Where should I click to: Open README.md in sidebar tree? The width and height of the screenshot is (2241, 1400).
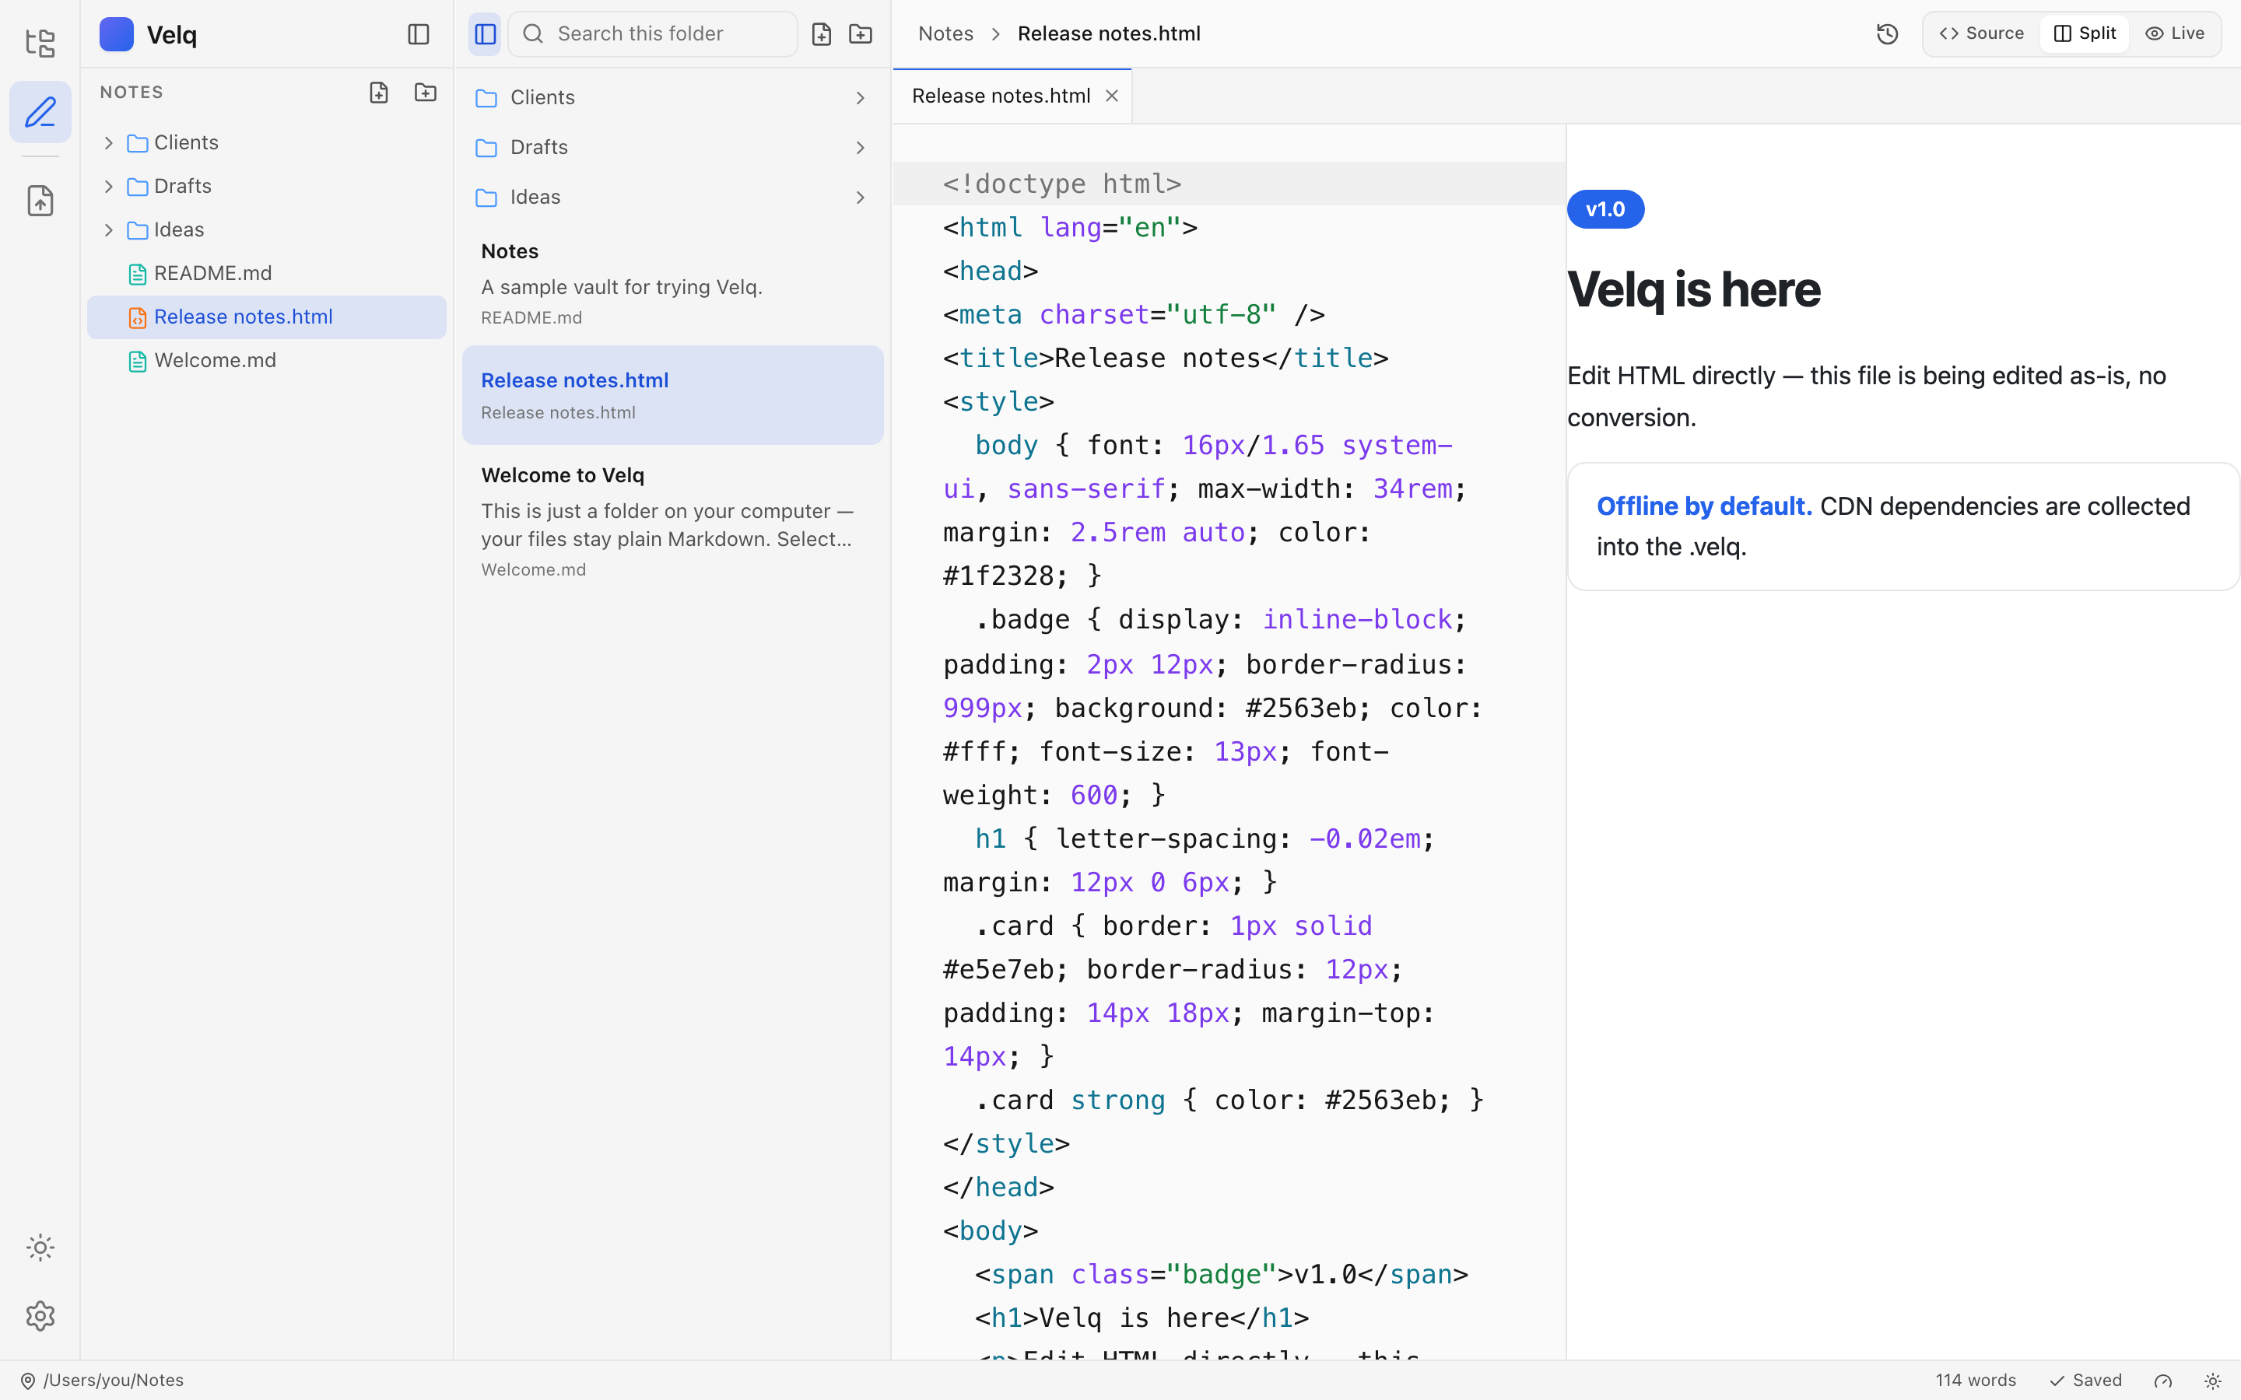click(x=267, y=273)
